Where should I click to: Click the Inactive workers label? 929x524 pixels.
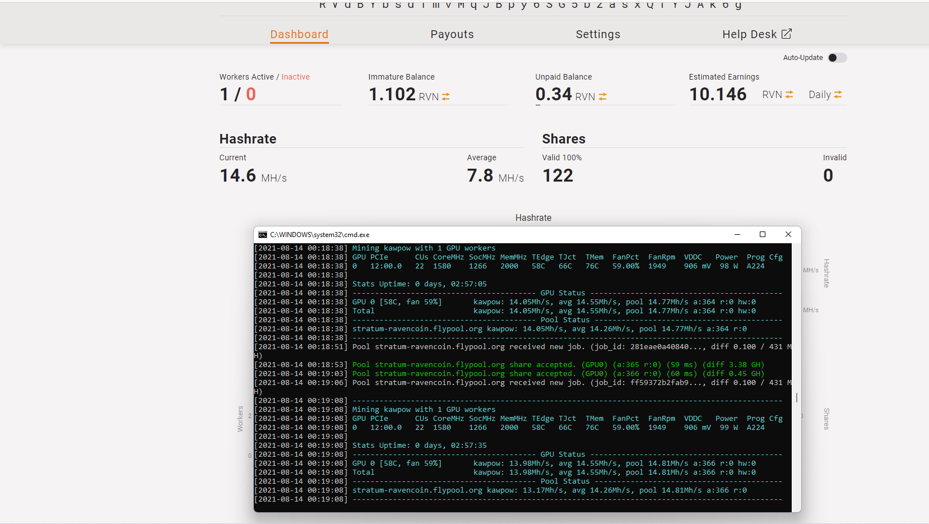point(295,77)
